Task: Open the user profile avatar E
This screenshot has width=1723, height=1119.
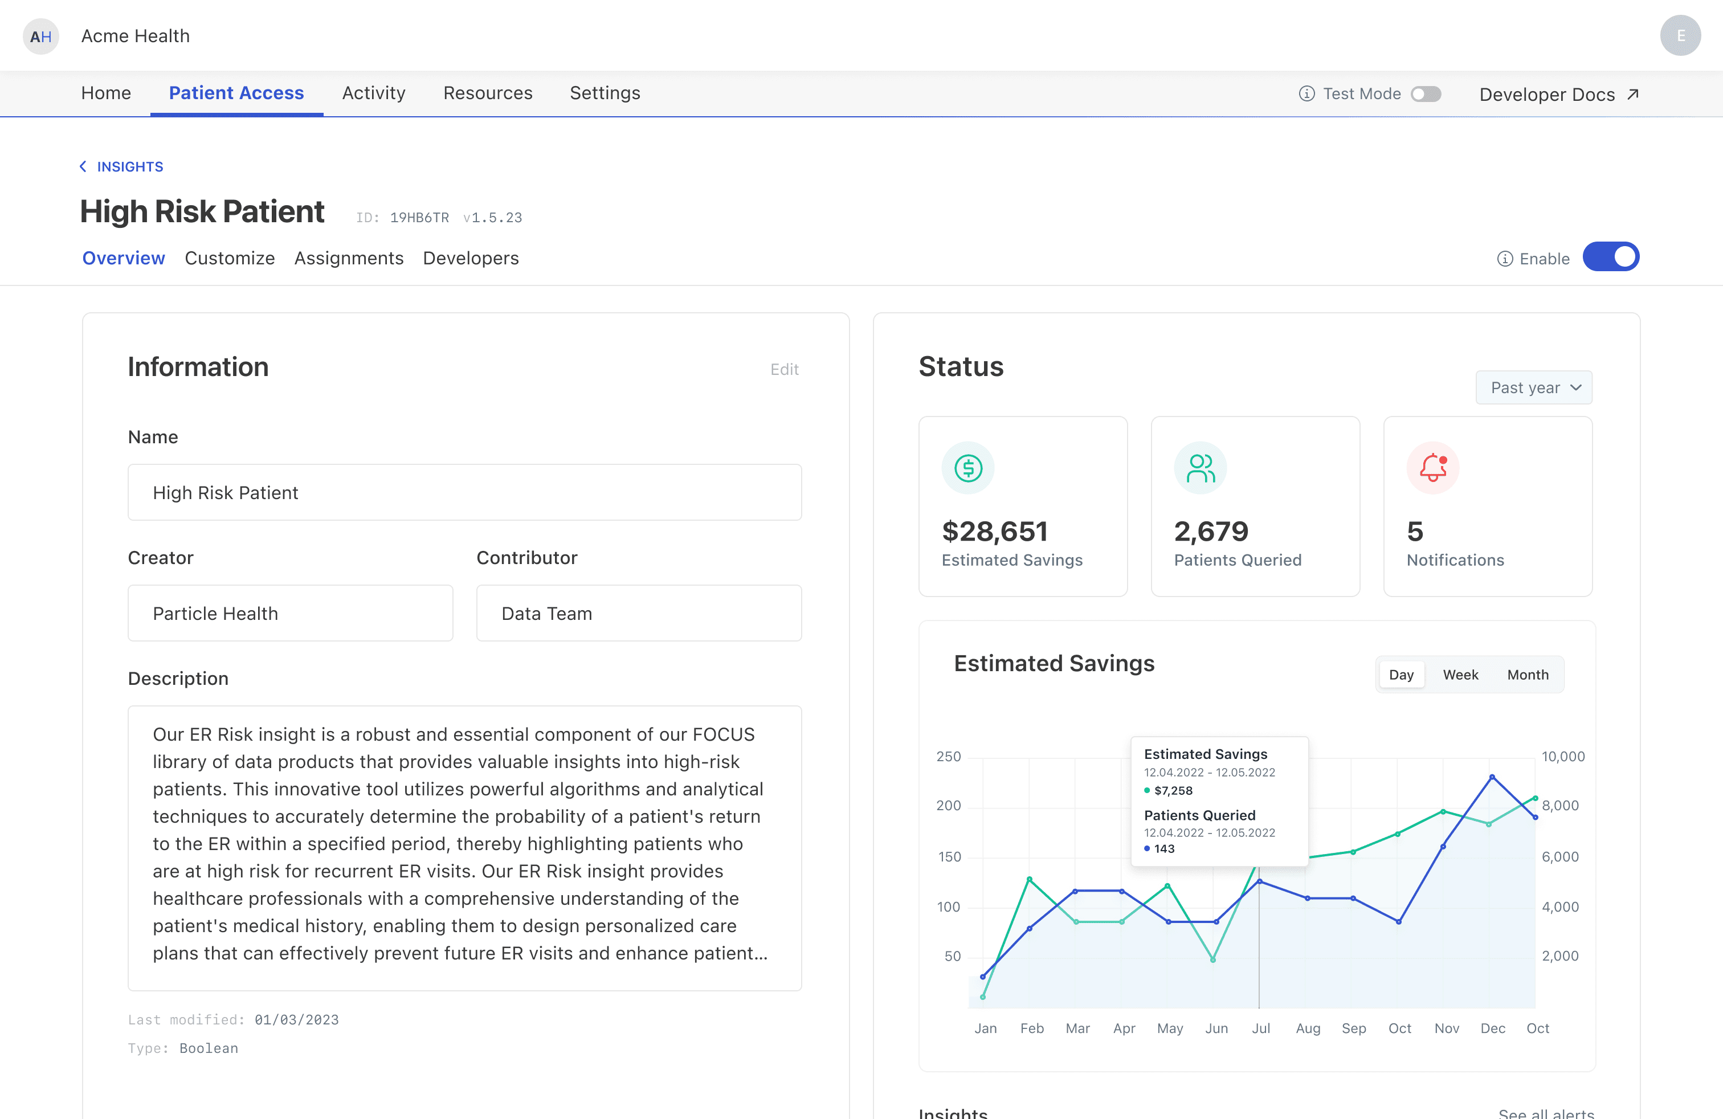Action: (1680, 35)
